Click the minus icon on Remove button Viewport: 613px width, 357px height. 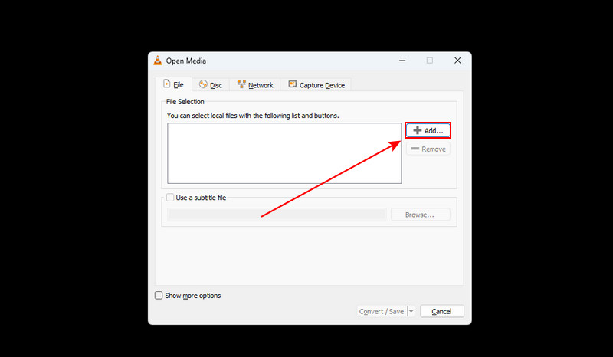pos(415,149)
